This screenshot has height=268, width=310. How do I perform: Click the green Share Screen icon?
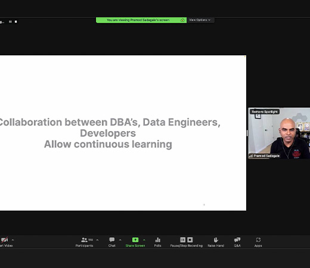point(135,240)
